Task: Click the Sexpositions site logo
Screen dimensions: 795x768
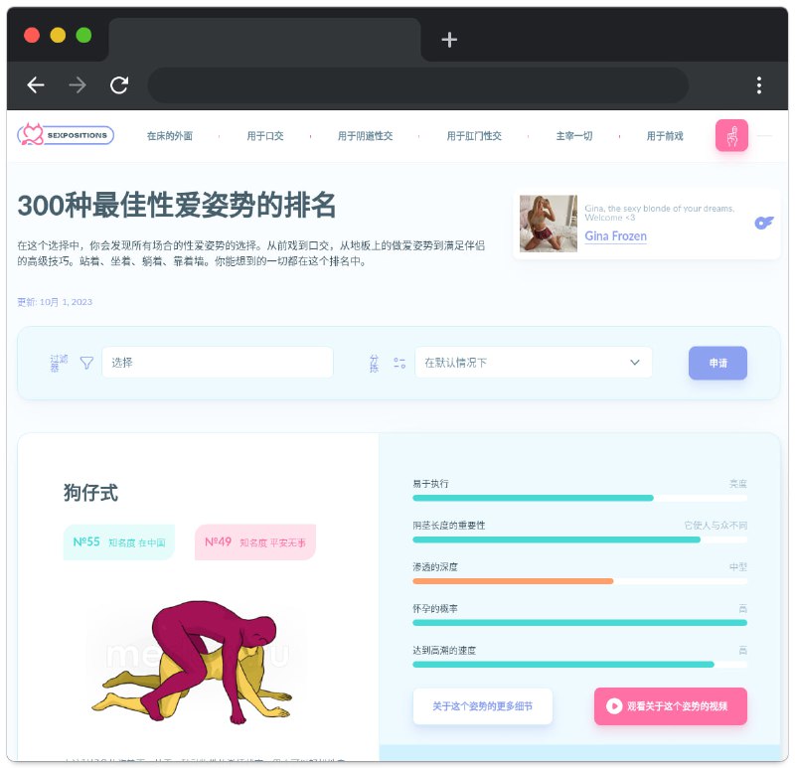Action: click(66, 135)
